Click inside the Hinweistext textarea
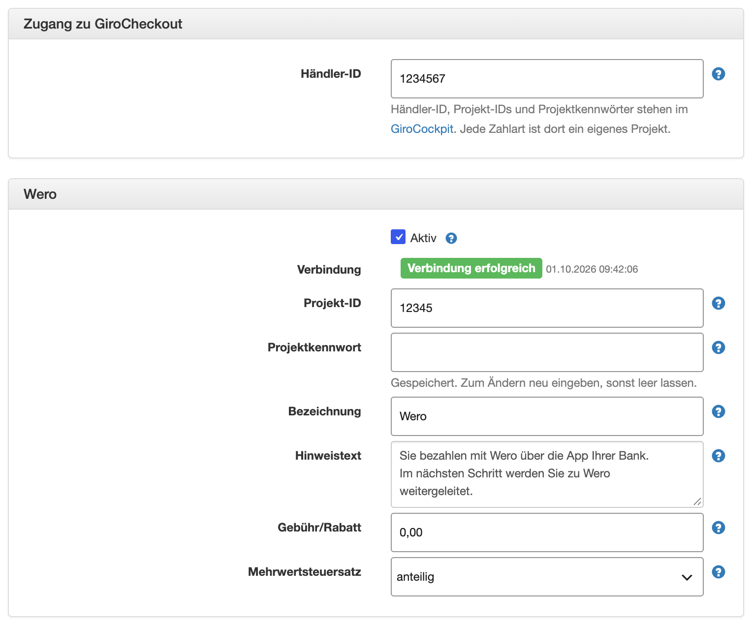752x625 pixels. [547, 474]
